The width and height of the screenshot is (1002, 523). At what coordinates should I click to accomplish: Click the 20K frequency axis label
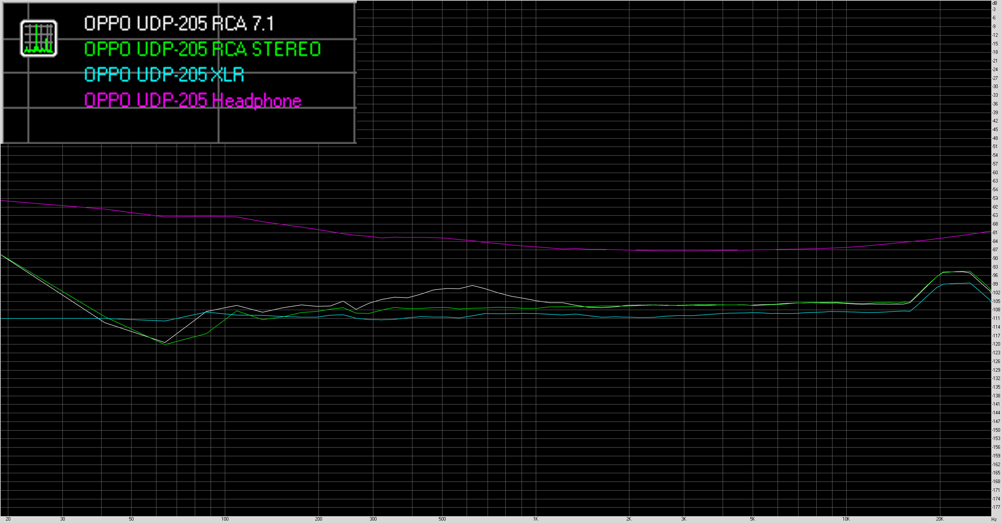940,519
